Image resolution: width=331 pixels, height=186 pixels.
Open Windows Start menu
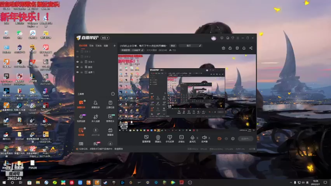(4, 182)
